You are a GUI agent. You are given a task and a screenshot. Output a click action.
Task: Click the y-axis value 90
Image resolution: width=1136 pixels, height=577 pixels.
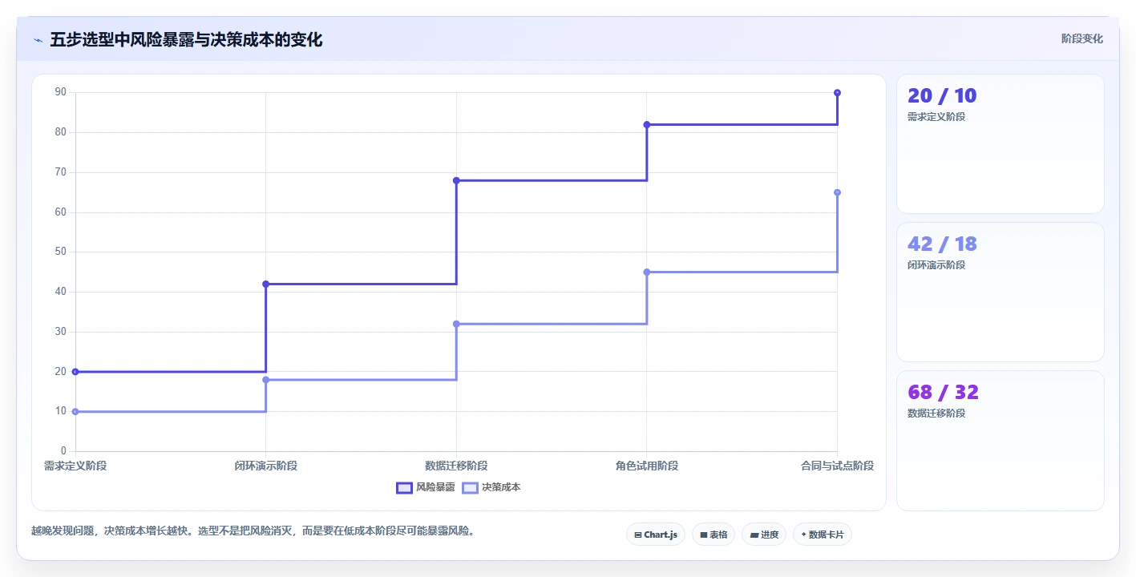(x=61, y=92)
